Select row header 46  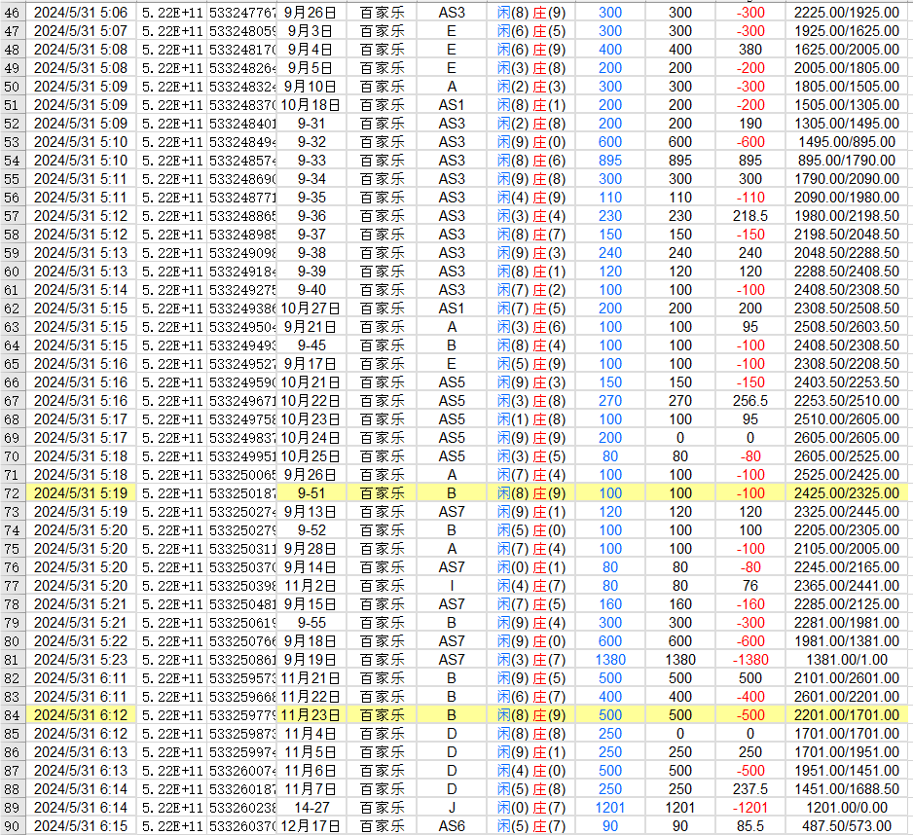point(10,12)
